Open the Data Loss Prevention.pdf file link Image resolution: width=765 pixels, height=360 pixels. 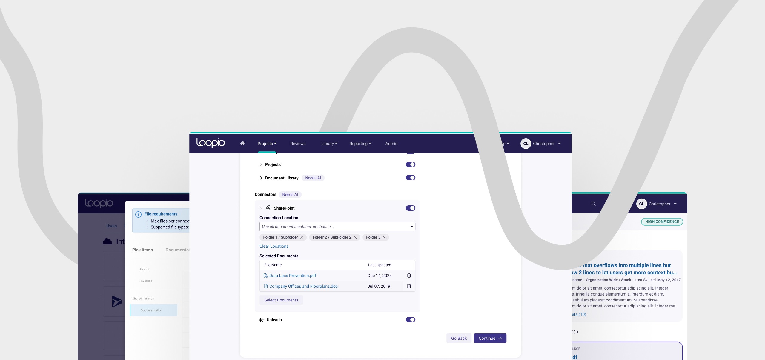(x=293, y=276)
